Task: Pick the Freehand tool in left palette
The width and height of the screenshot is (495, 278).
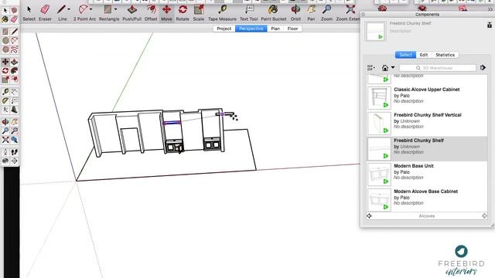Action: 14,49
